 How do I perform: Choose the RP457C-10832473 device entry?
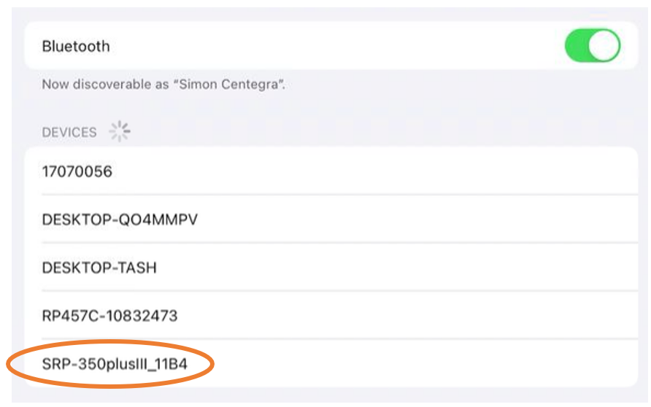pyautogui.click(x=109, y=316)
